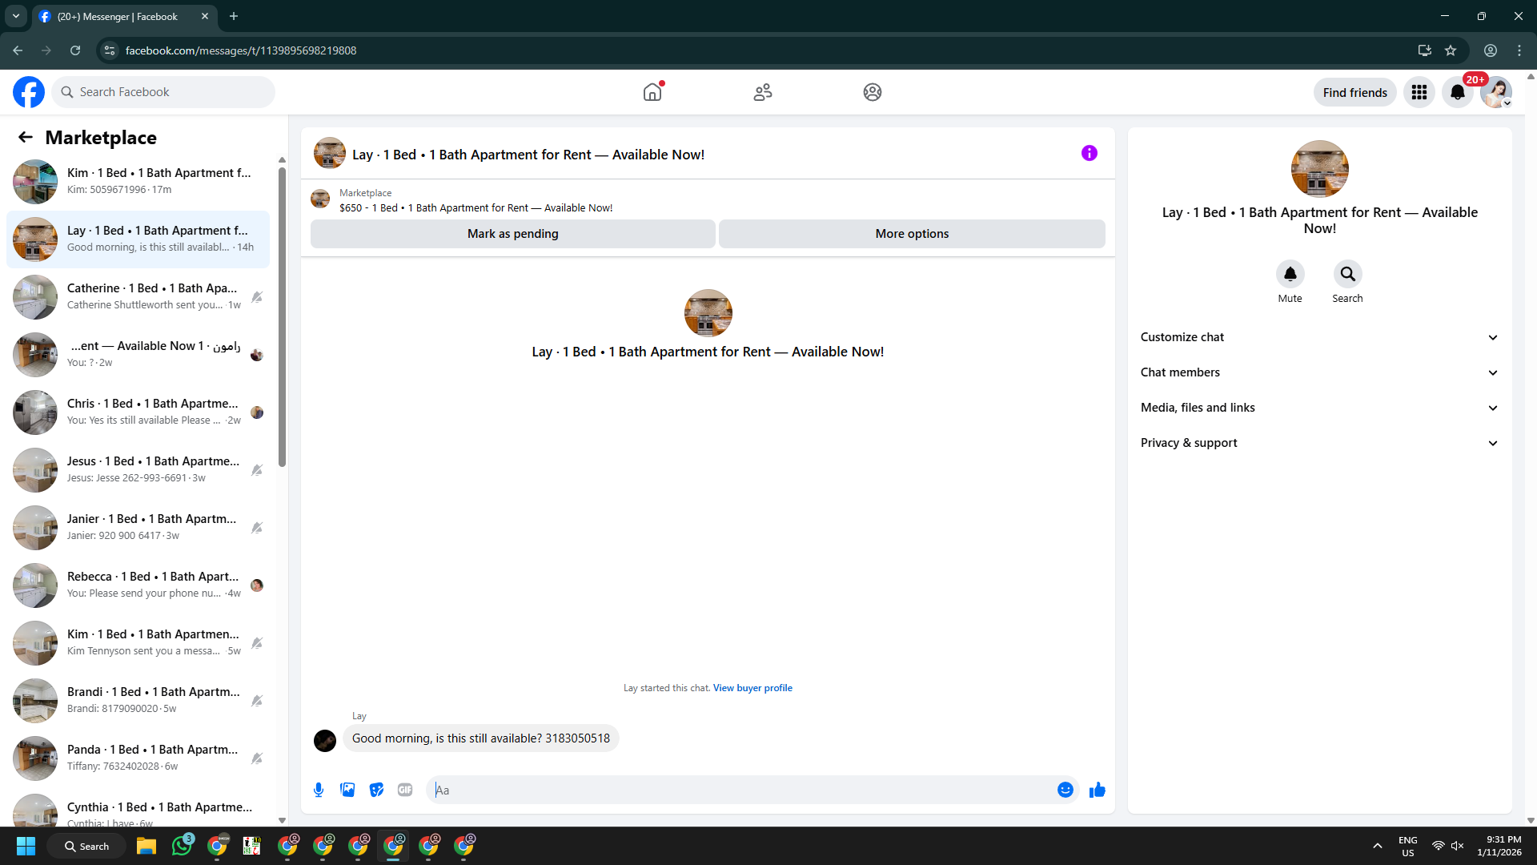Open conversation information purple icon
The height and width of the screenshot is (865, 1537).
click(1090, 153)
